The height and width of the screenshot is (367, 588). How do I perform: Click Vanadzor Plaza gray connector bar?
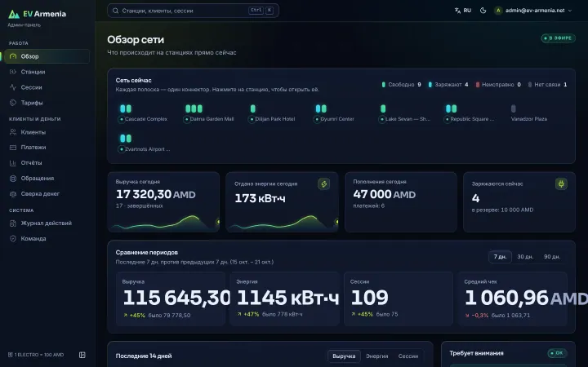pyautogui.click(x=514, y=108)
